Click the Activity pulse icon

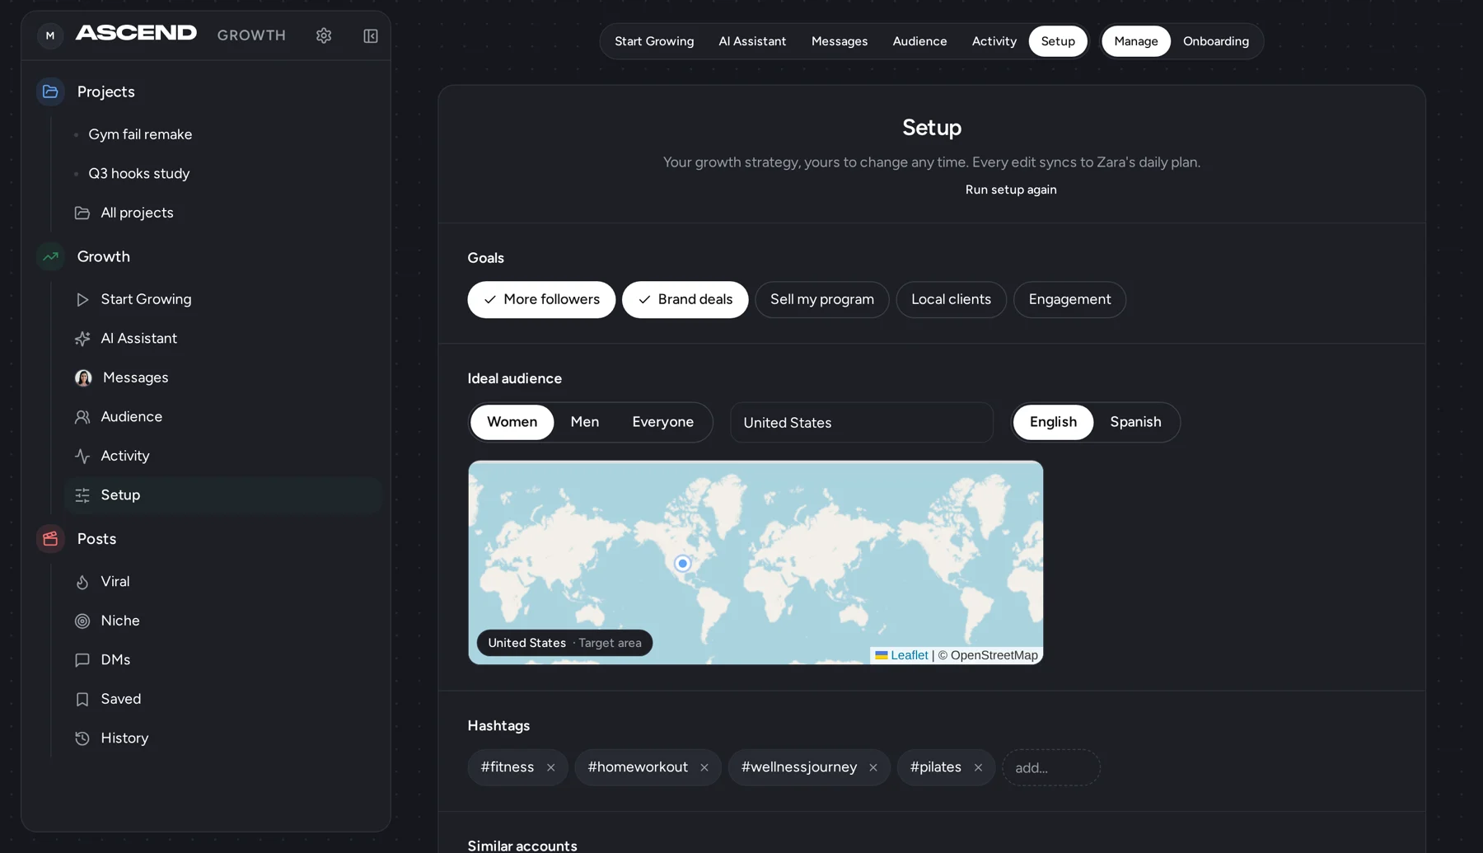(82, 456)
